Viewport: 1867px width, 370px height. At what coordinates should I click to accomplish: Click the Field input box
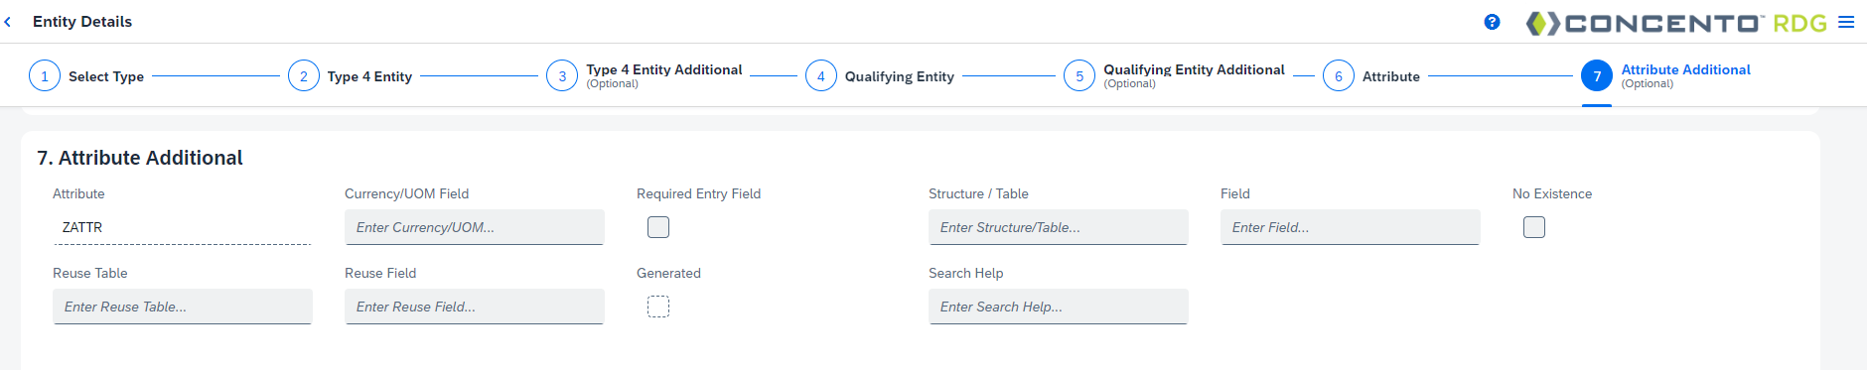click(1351, 227)
